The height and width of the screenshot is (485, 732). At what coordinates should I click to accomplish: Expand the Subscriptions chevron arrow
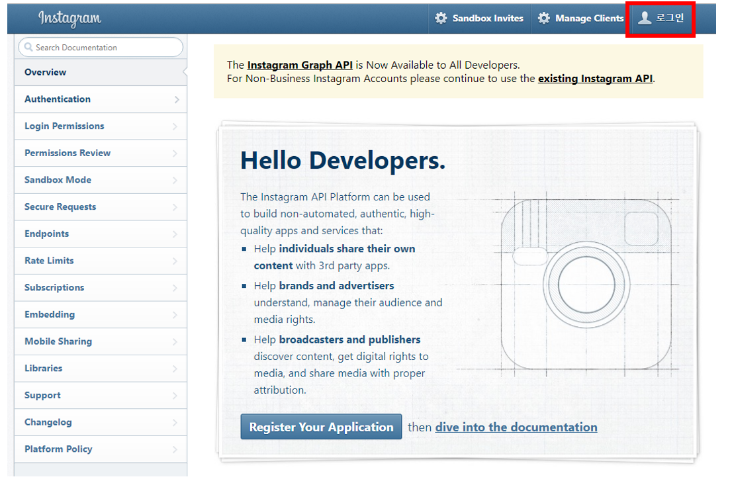click(x=175, y=288)
